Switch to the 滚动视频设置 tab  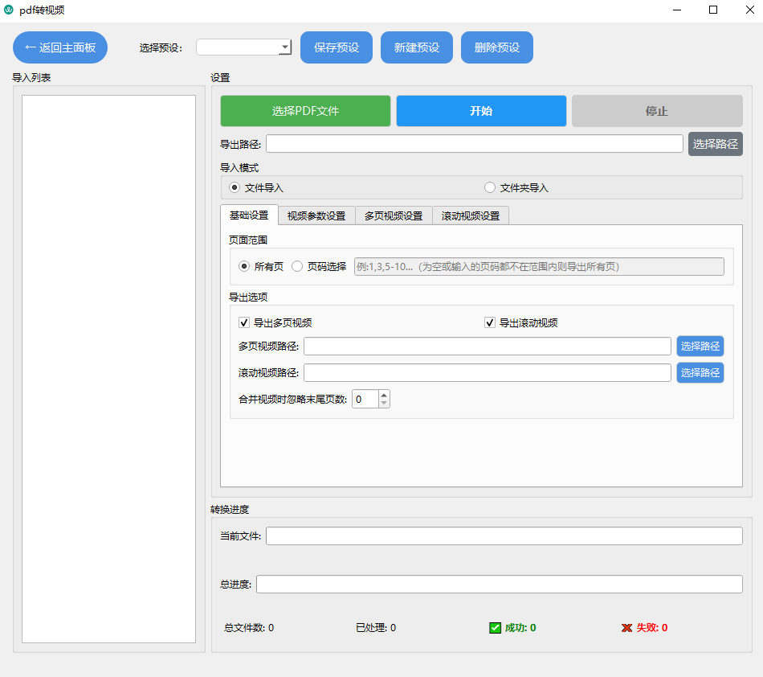point(471,215)
